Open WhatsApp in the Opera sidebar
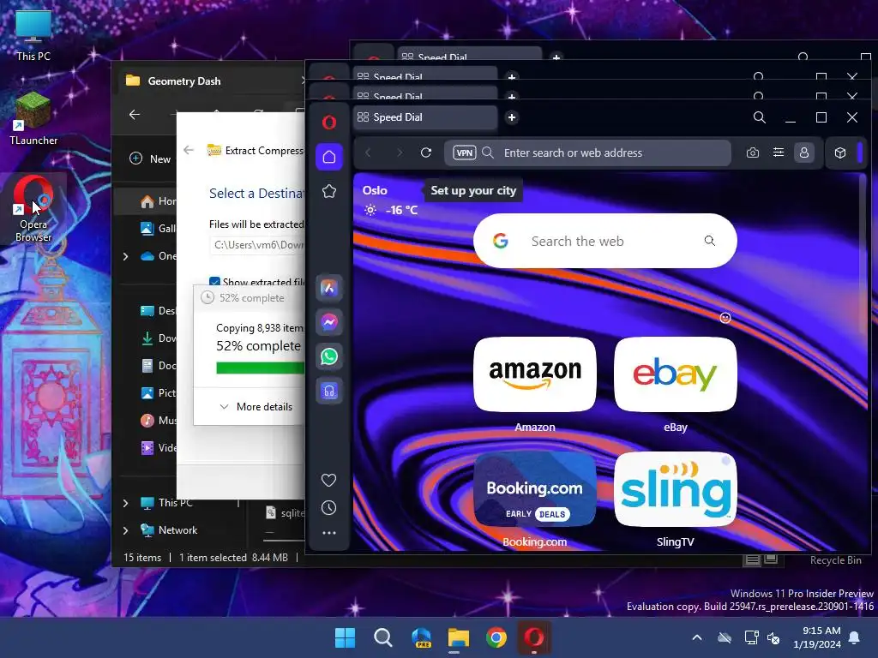The image size is (878, 658). 329,356
